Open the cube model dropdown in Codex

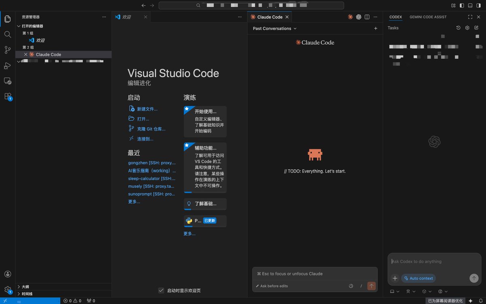tap(427, 291)
